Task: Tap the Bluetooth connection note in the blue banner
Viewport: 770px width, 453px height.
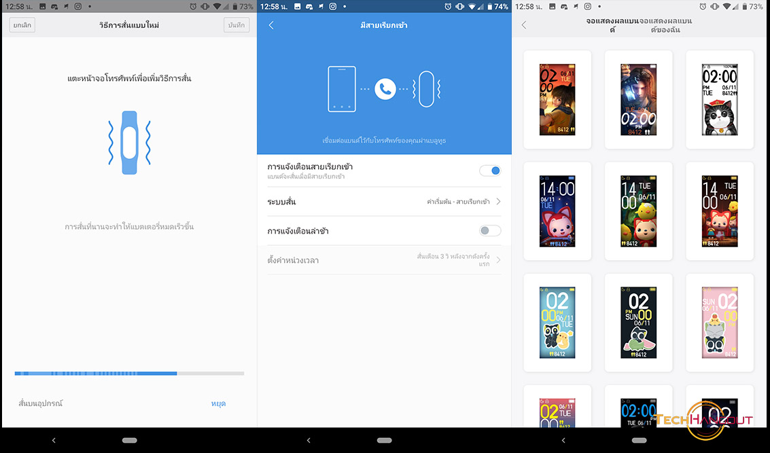Action: [x=384, y=141]
